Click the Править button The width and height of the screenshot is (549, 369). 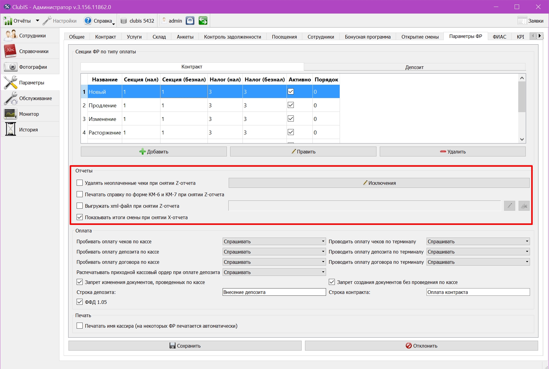click(303, 151)
